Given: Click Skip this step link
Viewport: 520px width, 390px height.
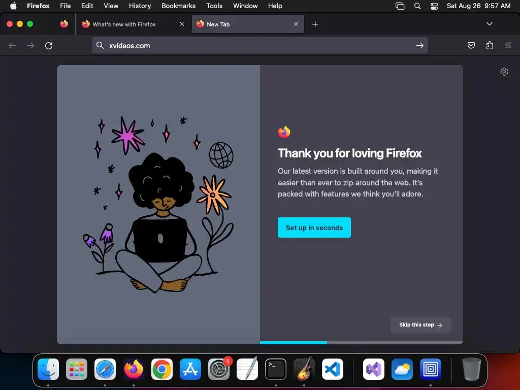Looking at the screenshot, I should tap(420, 325).
